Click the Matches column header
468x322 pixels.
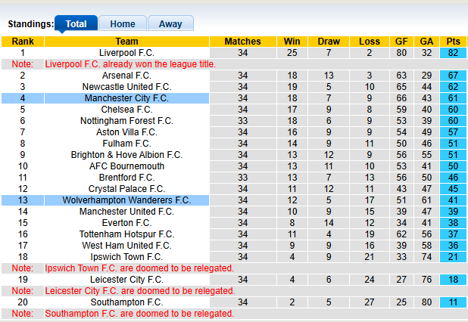[242, 42]
